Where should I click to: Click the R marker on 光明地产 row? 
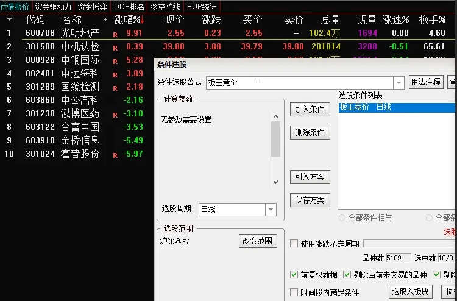pos(115,35)
